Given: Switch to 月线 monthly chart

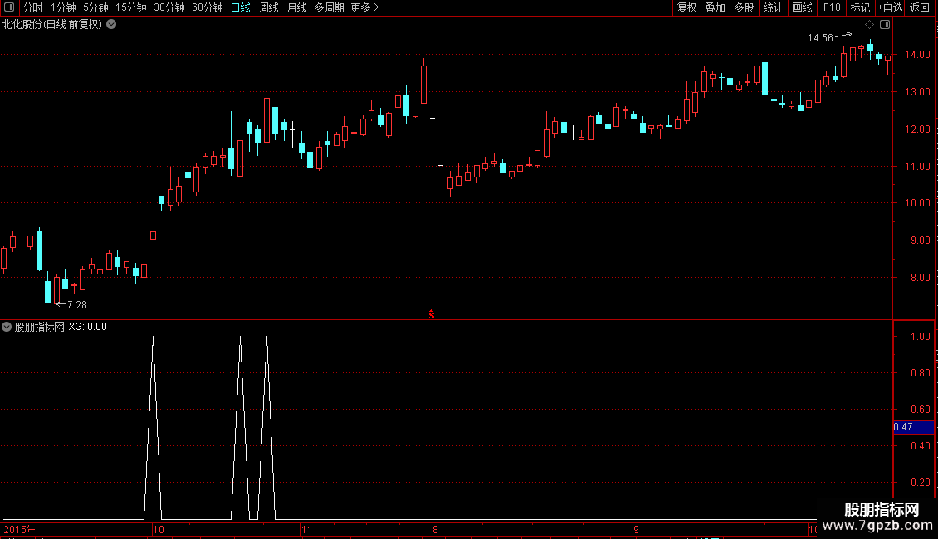Looking at the screenshot, I should pyautogui.click(x=296, y=7).
